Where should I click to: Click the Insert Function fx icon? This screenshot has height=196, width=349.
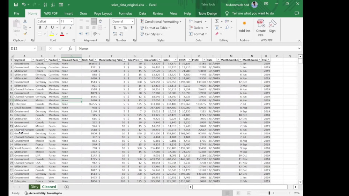click(70, 48)
